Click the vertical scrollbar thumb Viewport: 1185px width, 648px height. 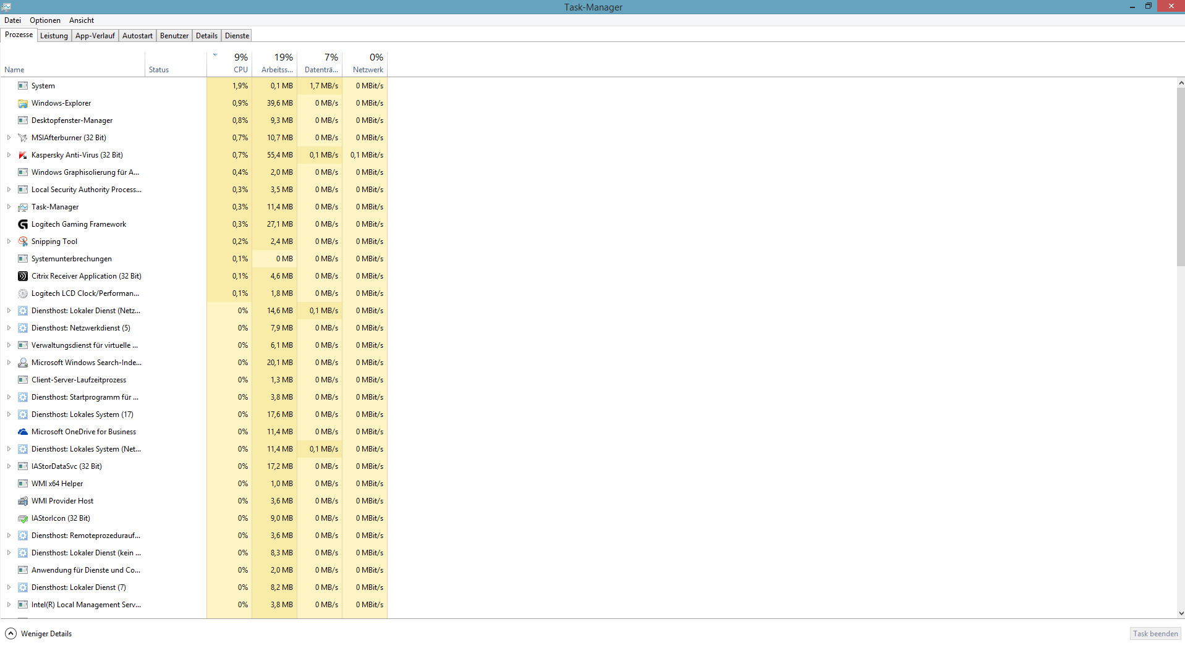pos(1181,177)
